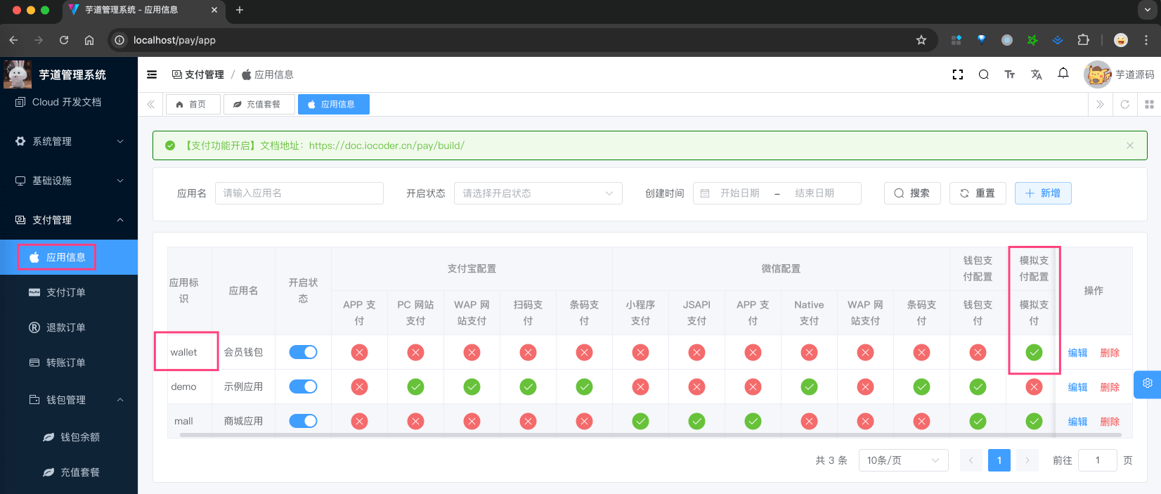
Task: Open the header search magnifier icon
Action: pyautogui.click(x=983, y=74)
